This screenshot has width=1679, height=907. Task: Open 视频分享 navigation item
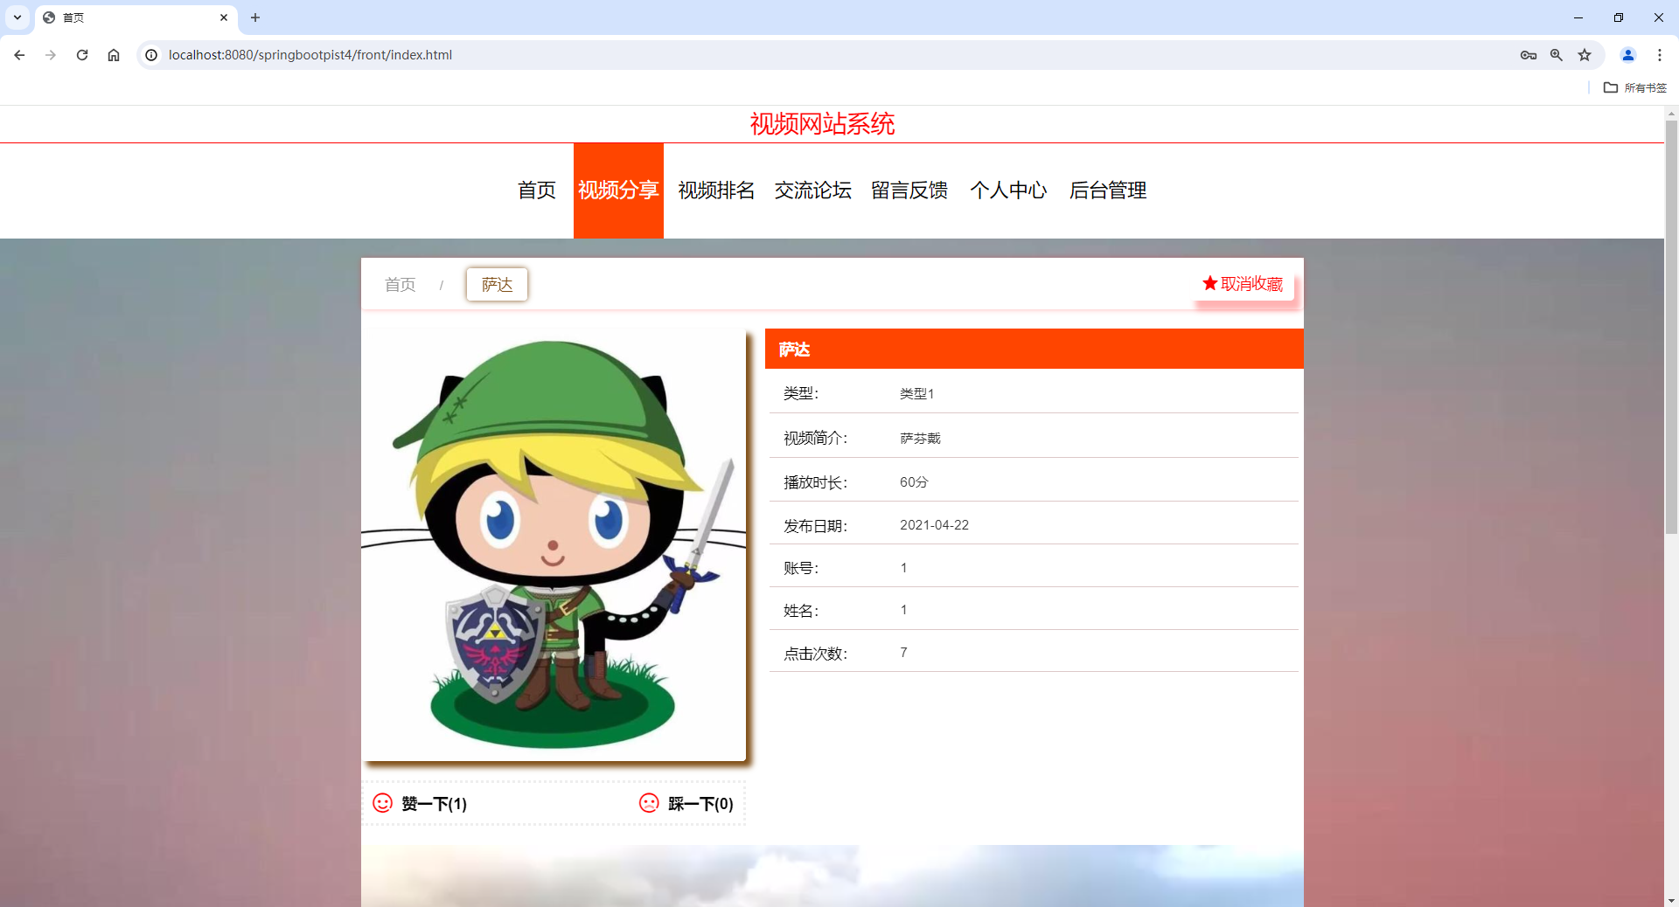618,190
